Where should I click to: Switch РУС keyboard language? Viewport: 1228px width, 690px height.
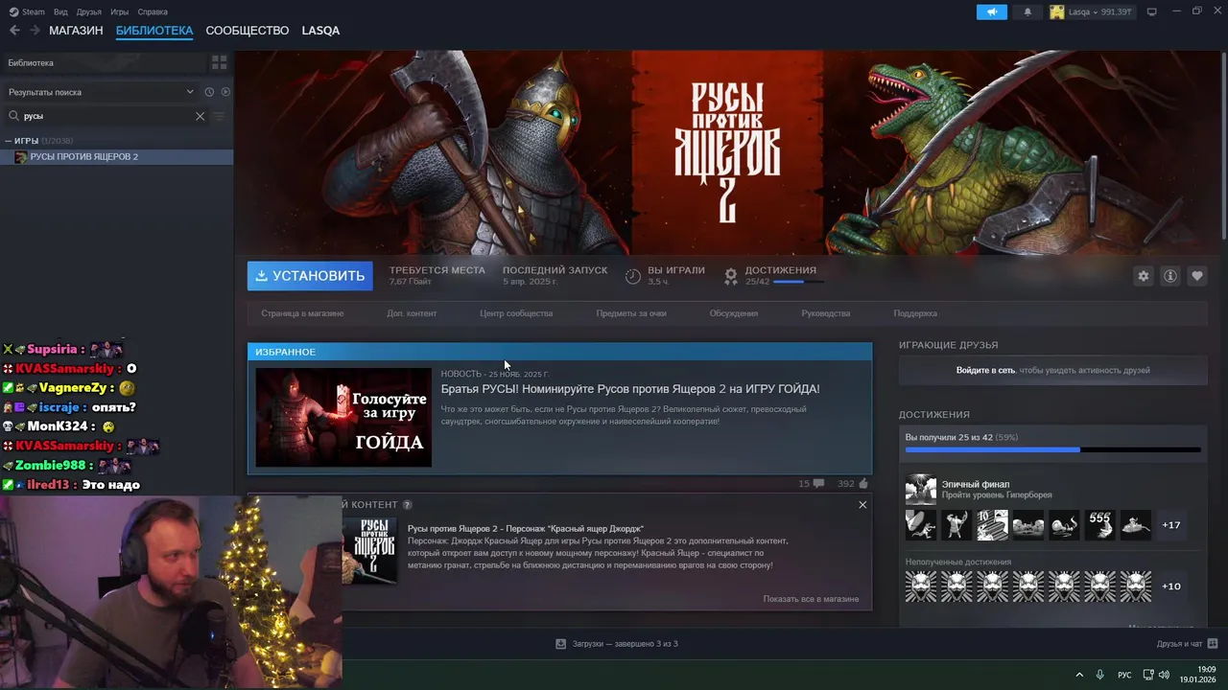point(1124,675)
